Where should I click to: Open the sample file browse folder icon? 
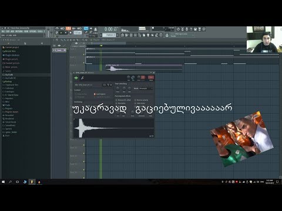coord(105,85)
